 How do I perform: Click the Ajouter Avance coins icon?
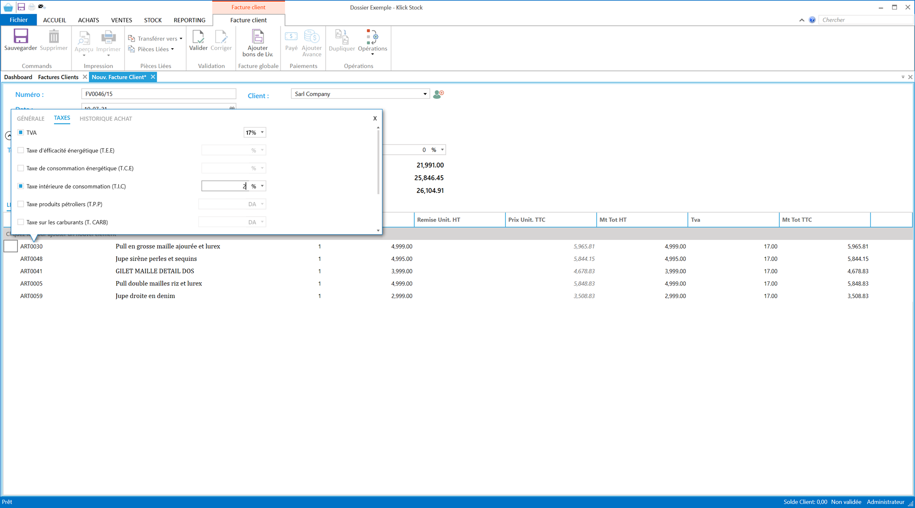pyautogui.click(x=311, y=37)
